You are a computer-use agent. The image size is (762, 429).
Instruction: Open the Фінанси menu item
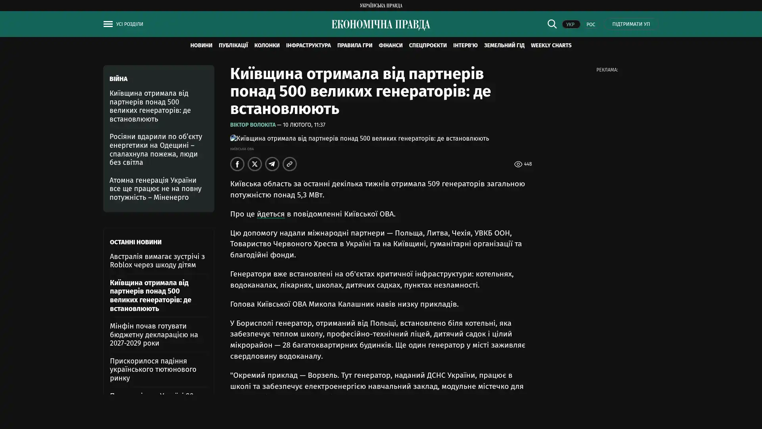(390, 46)
